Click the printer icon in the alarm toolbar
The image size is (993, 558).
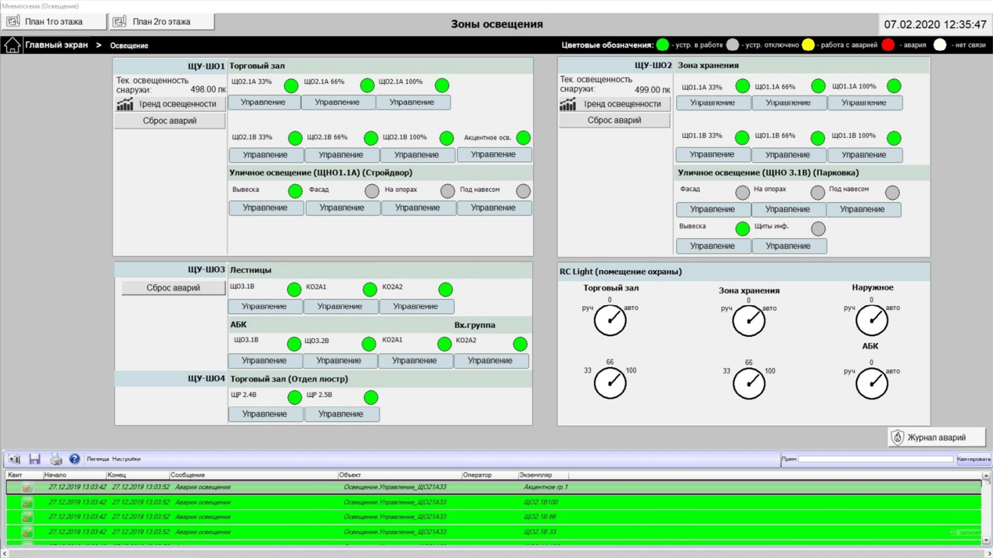coord(56,459)
